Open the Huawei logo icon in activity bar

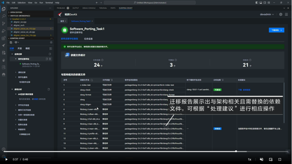tap(4, 74)
